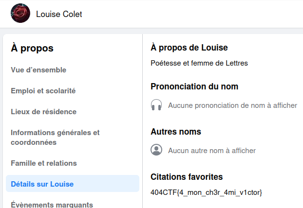Open Louise Colet's profile picture
Image resolution: width=303 pixels, height=208 pixels.
[20, 14]
